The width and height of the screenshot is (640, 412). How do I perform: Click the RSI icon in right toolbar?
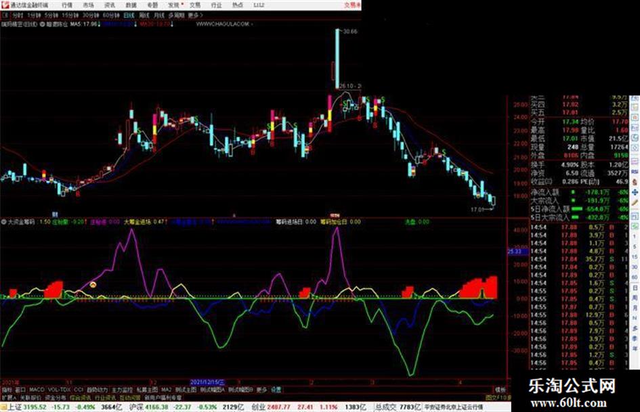[635, 172]
